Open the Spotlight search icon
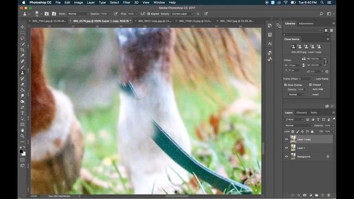The width and height of the screenshot is (354, 199). point(322,2)
